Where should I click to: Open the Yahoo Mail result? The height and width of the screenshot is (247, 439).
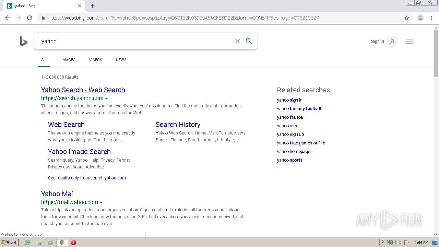[x=58, y=194]
